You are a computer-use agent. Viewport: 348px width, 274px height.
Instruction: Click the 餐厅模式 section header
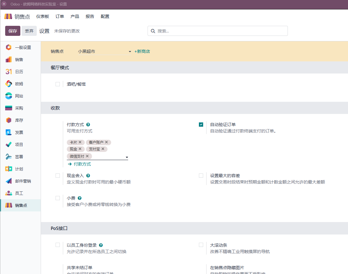pos(60,68)
